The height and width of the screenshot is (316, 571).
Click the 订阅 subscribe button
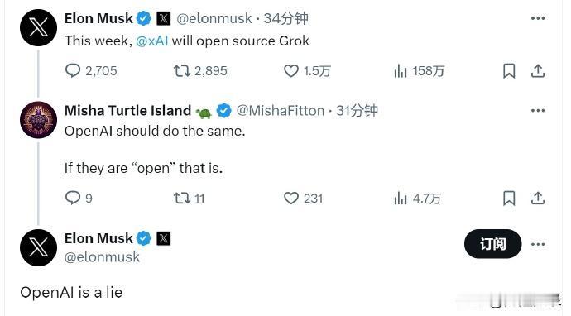tap(492, 244)
